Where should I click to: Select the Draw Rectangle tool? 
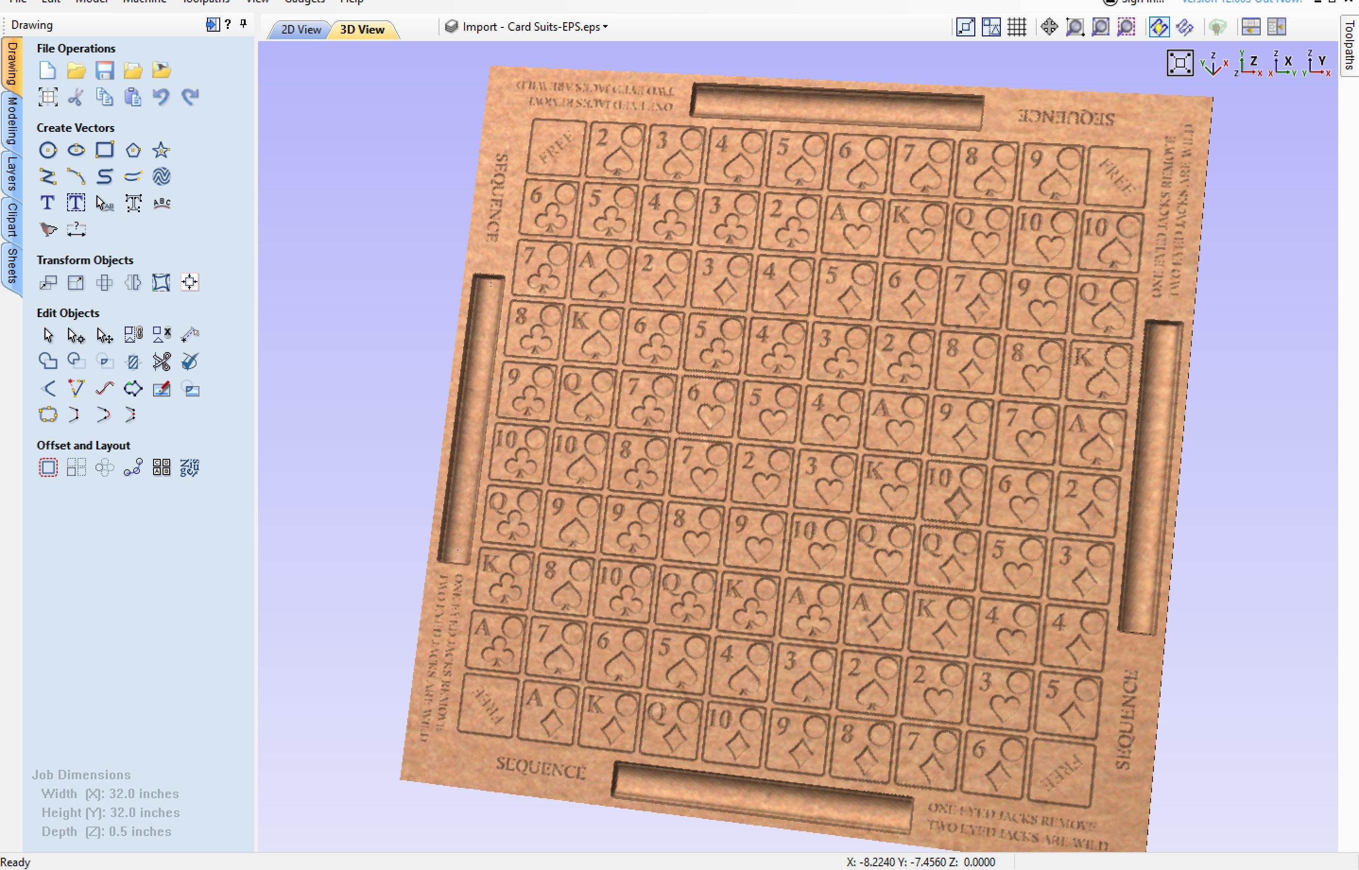tap(105, 150)
